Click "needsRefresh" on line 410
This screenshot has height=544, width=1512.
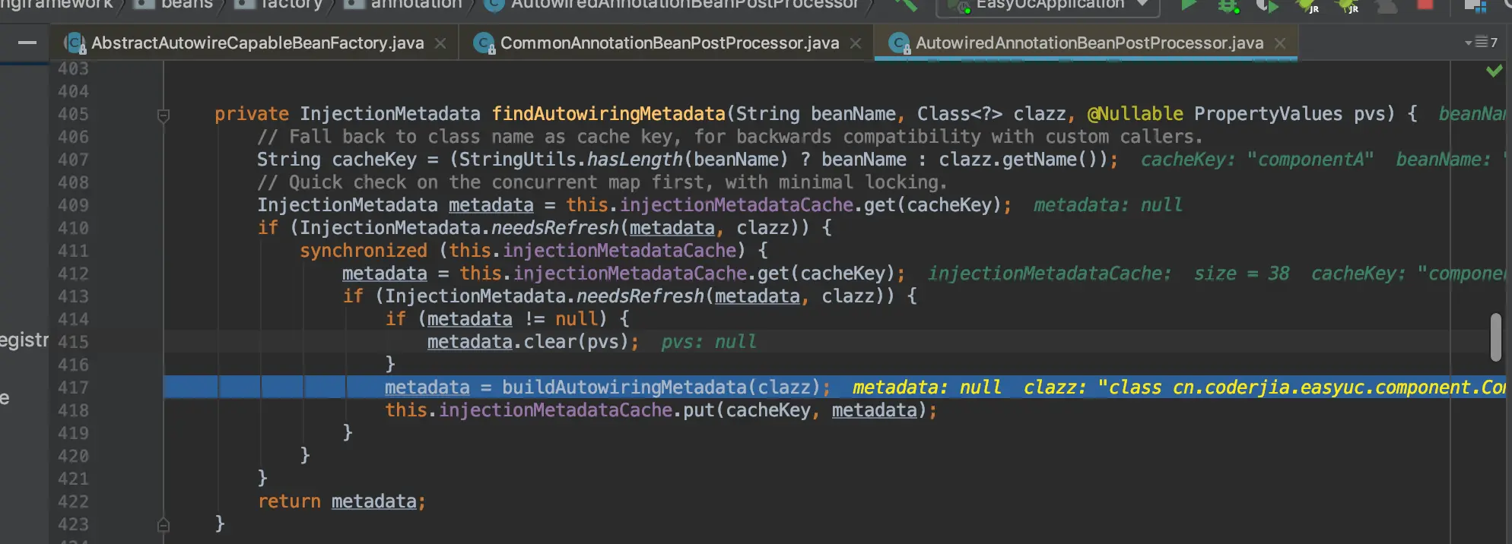555,228
